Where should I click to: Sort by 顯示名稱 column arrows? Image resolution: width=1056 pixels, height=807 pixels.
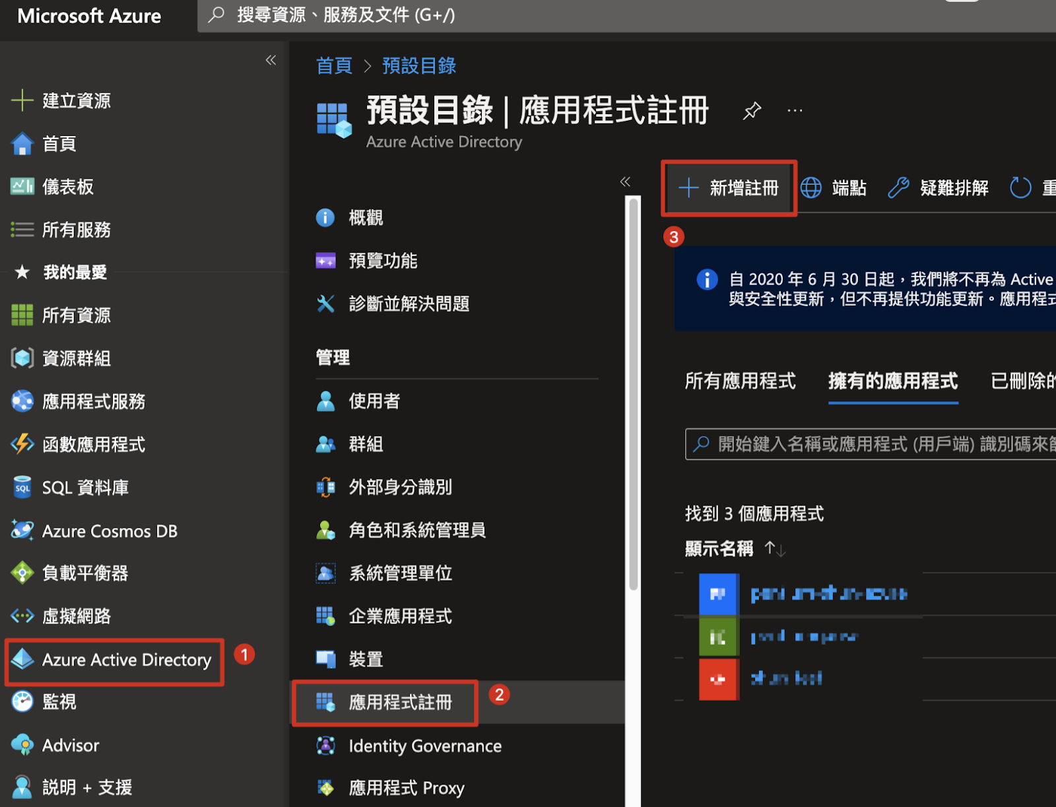point(775,549)
